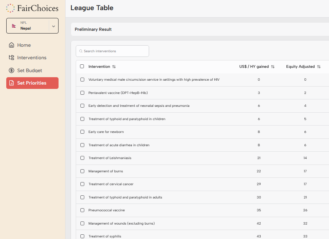Click the Set Budget dollar icon
This screenshot has width=329, height=239.
point(11,71)
